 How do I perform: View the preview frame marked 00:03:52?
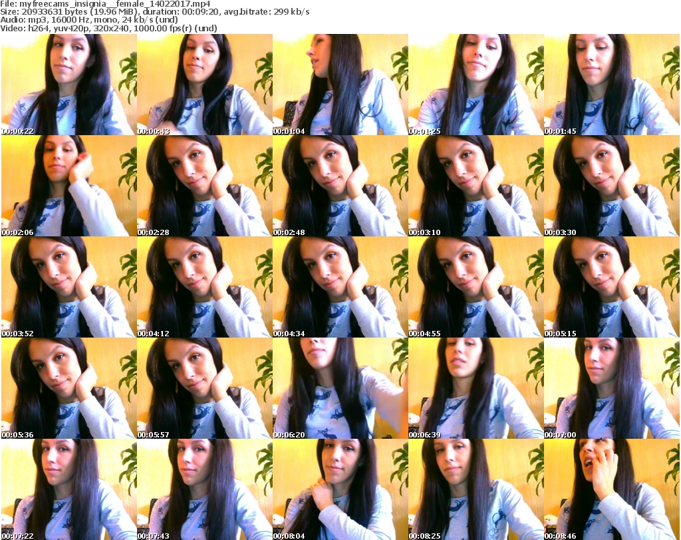pos(68,287)
